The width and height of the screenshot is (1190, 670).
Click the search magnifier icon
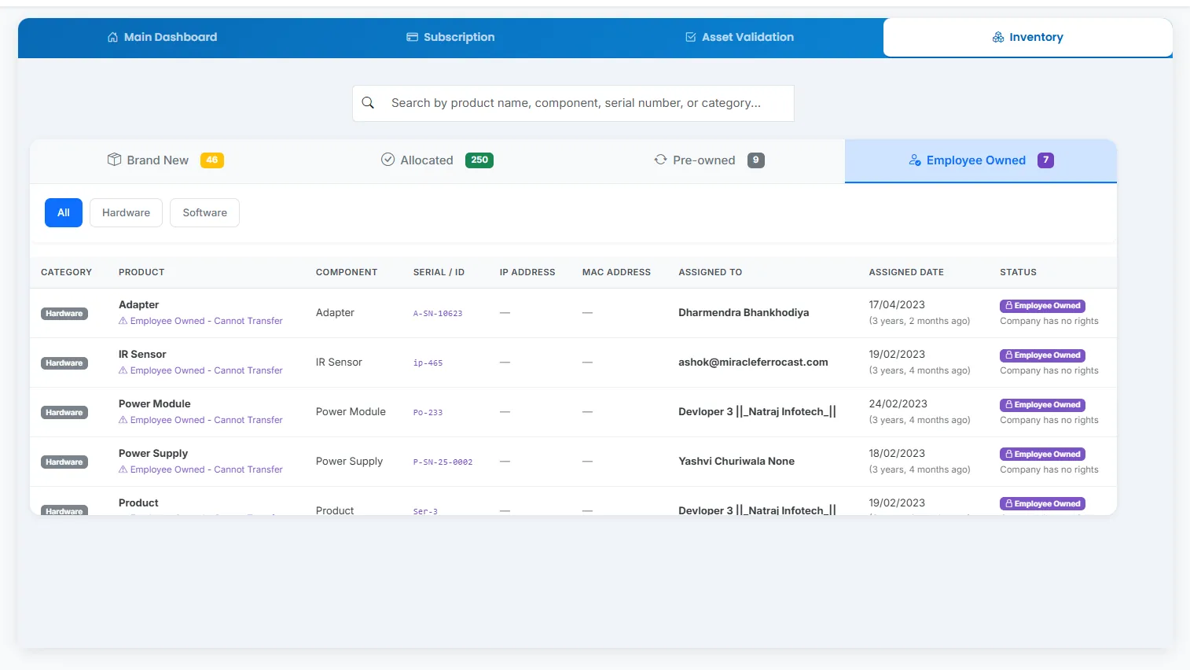(x=368, y=103)
